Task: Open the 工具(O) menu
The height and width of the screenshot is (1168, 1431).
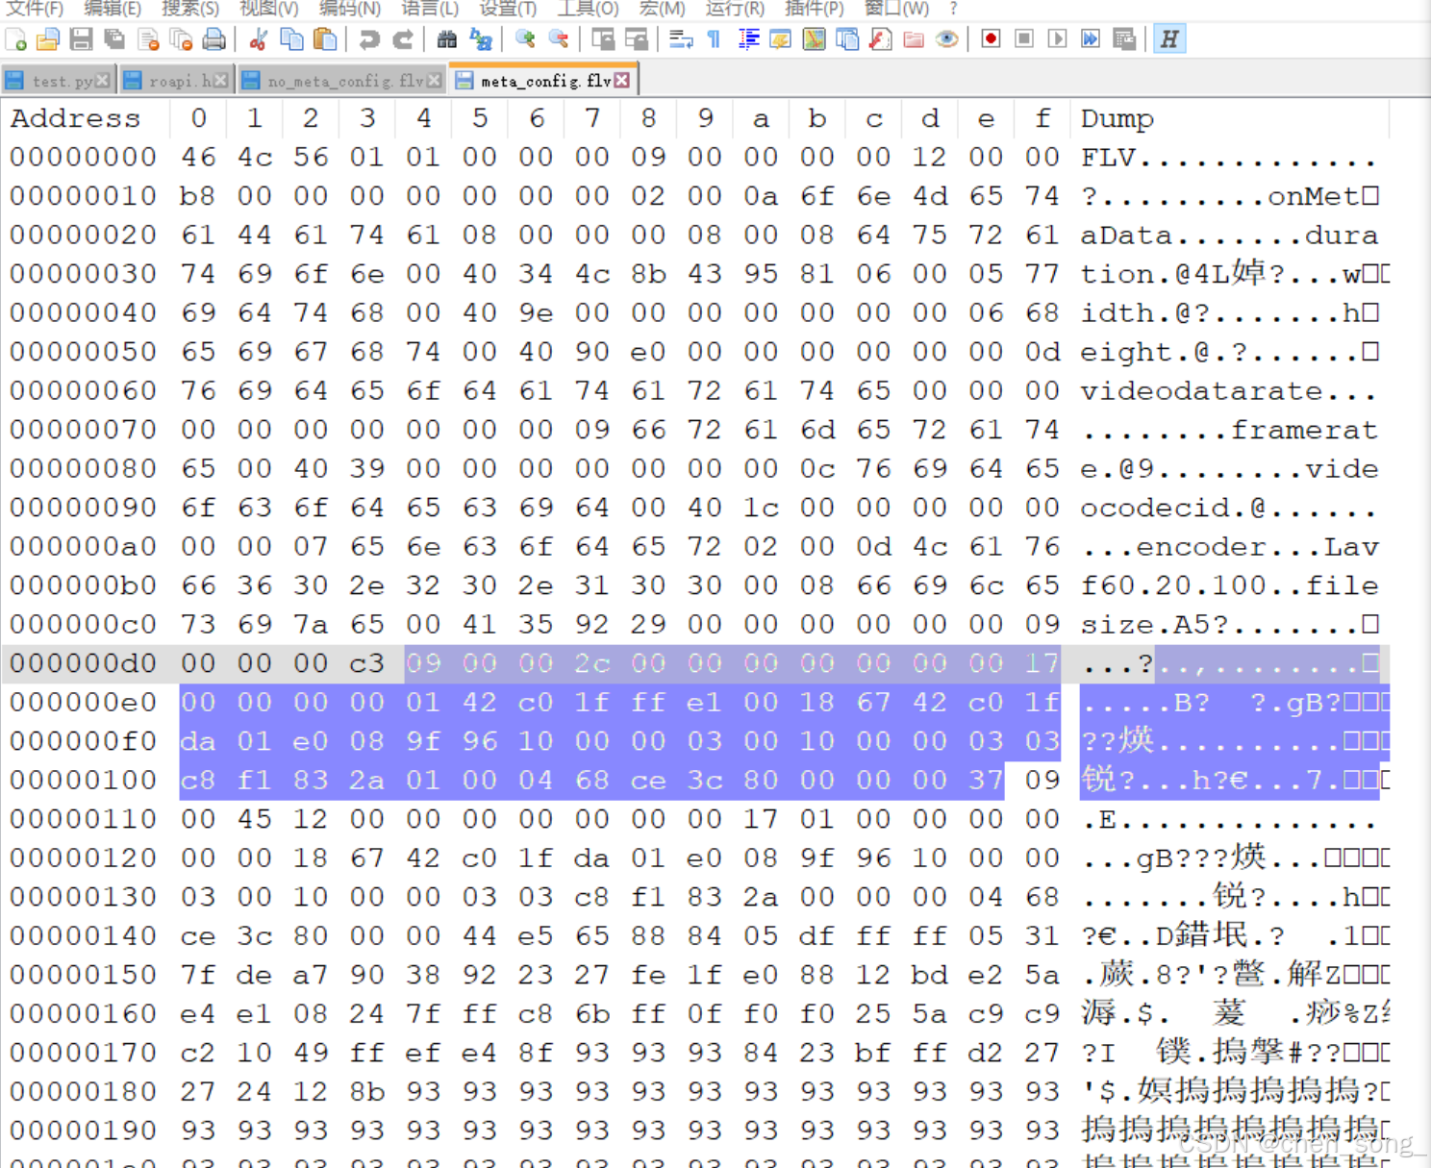Action: pyautogui.click(x=589, y=9)
